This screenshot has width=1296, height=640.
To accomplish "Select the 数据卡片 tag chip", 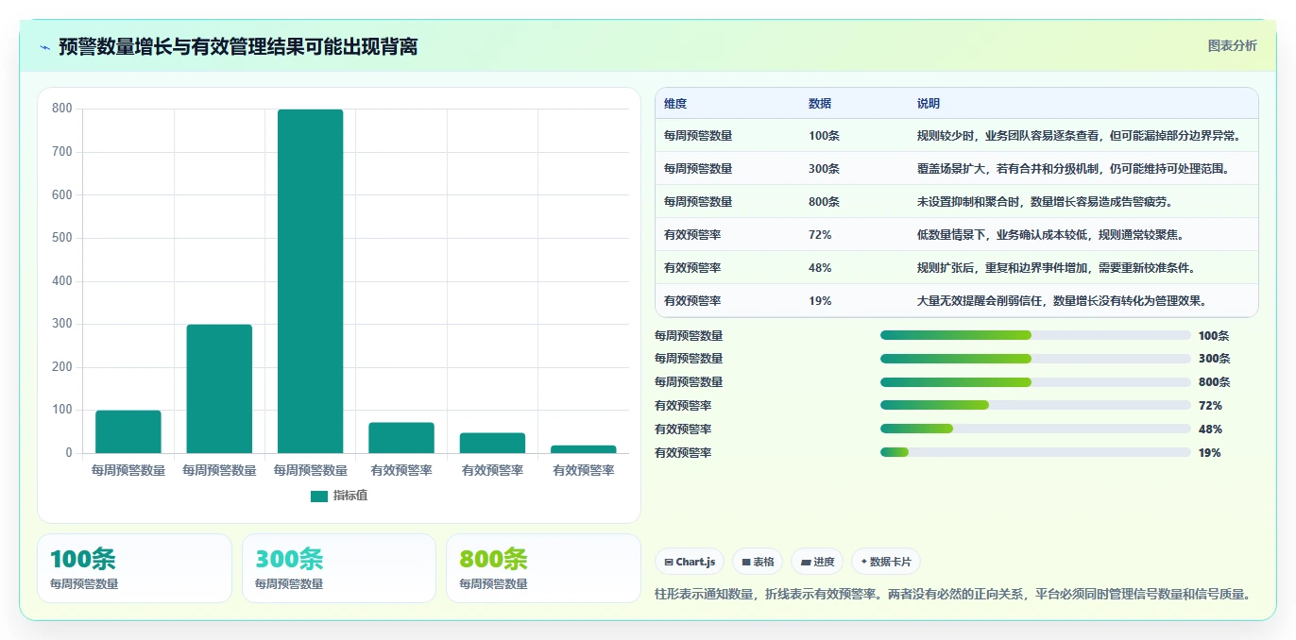I will pyautogui.click(x=886, y=562).
